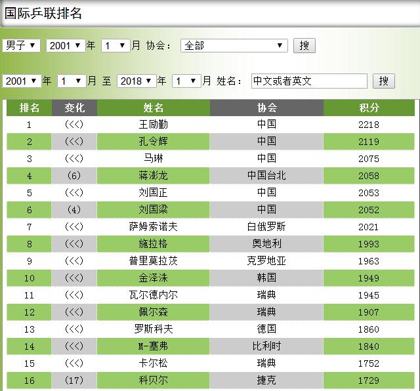Focus the 中文或者英文 name input field
The image size is (420, 391).
(309, 81)
